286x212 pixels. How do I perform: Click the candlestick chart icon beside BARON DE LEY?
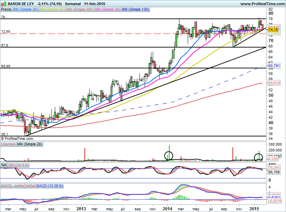click(x=3, y=4)
